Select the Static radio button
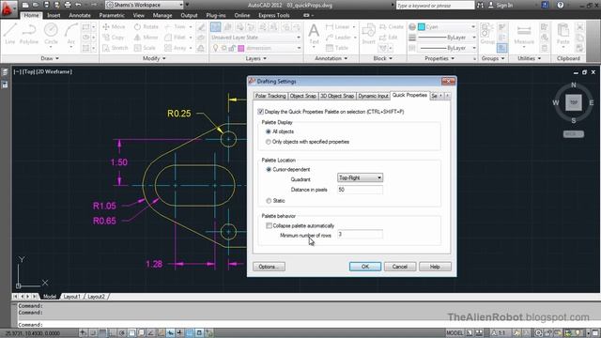Image resolution: width=601 pixels, height=338 pixels. point(269,201)
